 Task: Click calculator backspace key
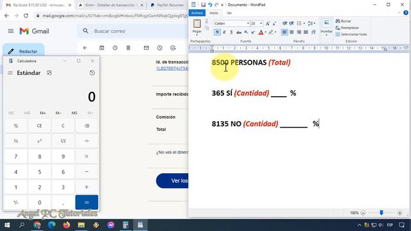point(87,126)
